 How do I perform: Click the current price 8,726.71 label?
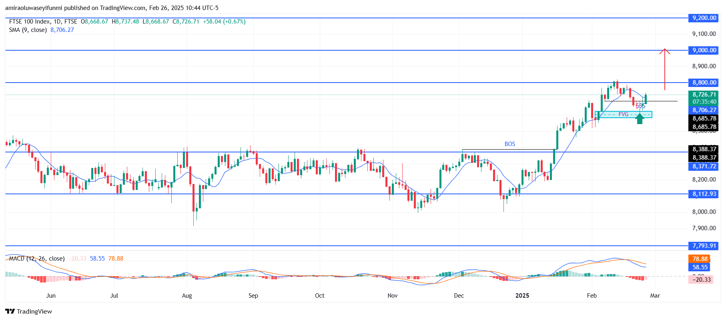704,95
